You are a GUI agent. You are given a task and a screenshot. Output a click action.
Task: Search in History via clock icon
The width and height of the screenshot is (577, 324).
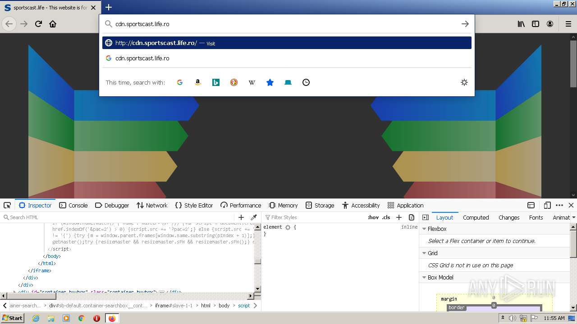pyautogui.click(x=306, y=82)
